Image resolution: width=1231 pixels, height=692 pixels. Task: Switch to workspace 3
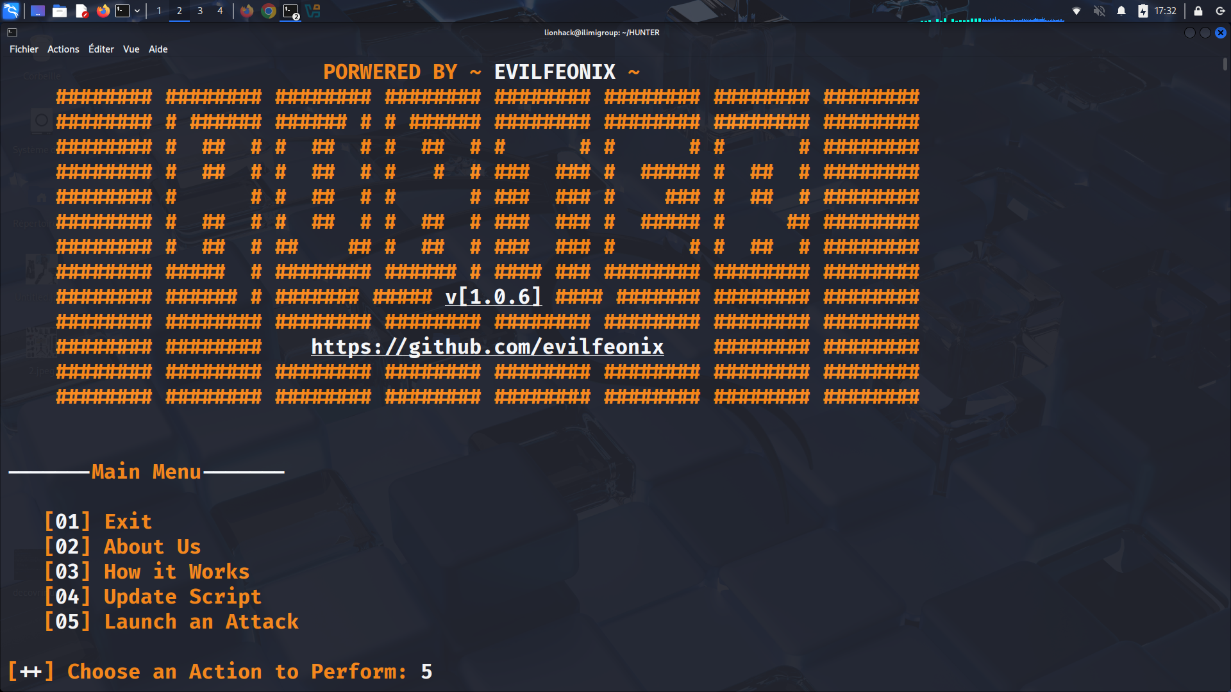pyautogui.click(x=200, y=11)
